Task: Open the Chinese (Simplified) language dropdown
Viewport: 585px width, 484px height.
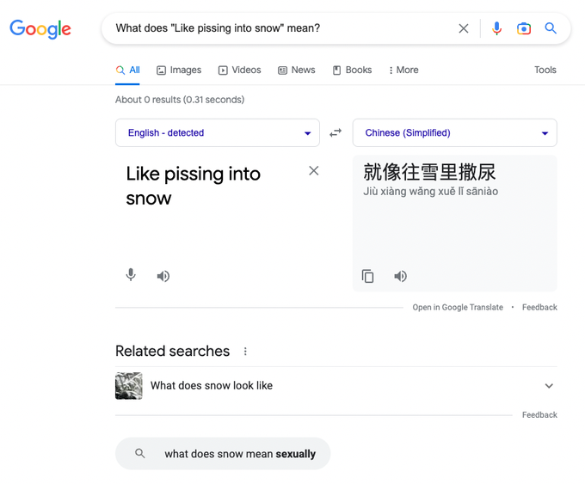Action: 455,132
